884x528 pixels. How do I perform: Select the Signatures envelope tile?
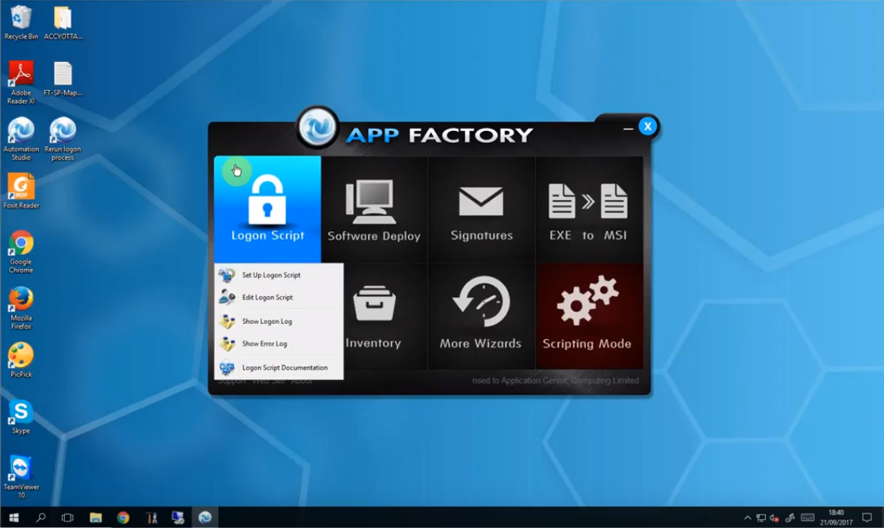coord(481,210)
